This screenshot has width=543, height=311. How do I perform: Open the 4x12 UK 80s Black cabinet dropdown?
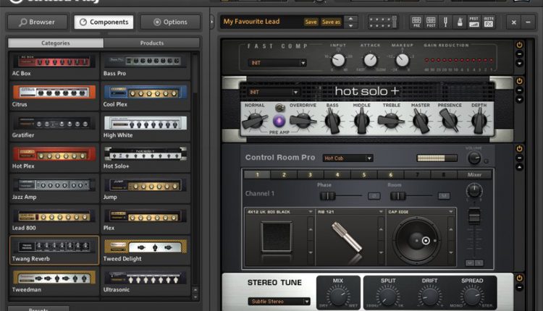click(x=279, y=212)
